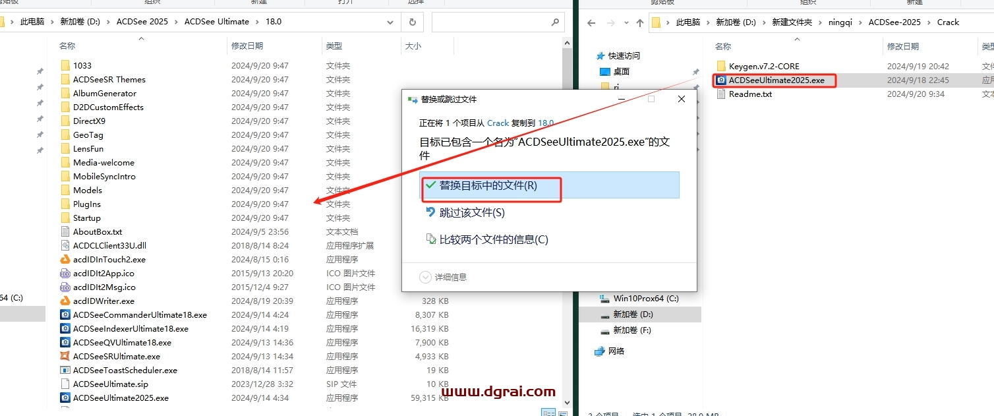Select ACDSeeUltimate2025.exe in the Crack folder

click(776, 80)
